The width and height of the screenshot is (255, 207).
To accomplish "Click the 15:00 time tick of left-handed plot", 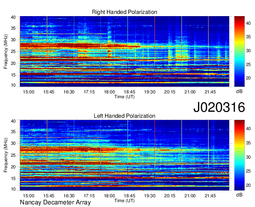I will click(28, 195).
